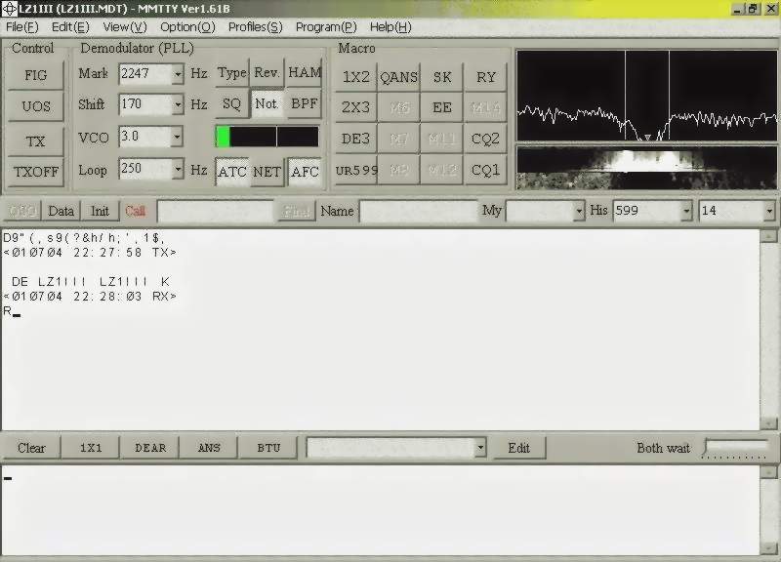Run the CQ2 macro
The height and width of the screenshot is (562, 781).
point(485,139)
